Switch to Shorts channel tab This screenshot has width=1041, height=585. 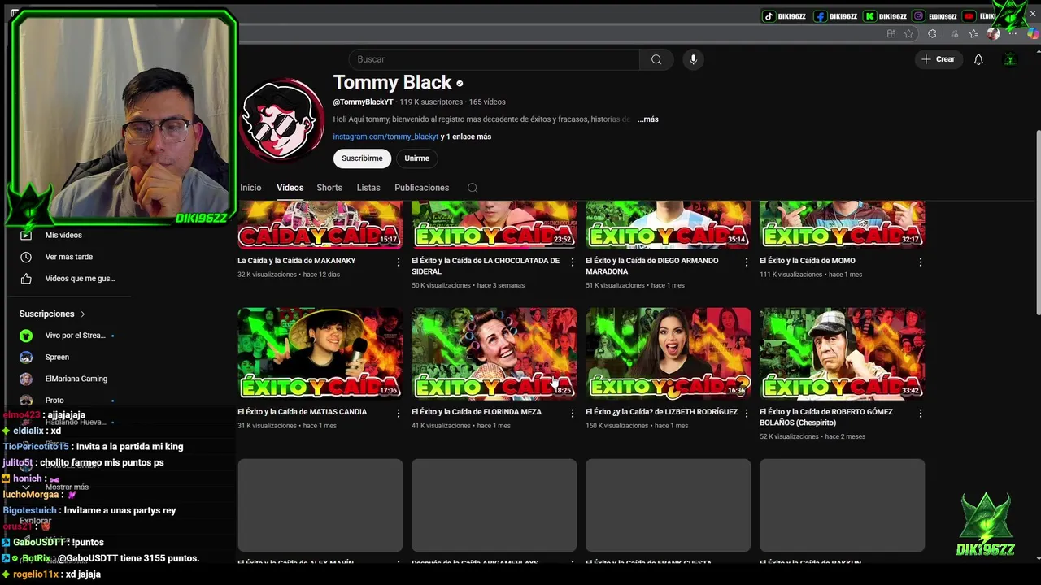click(329, 188)
